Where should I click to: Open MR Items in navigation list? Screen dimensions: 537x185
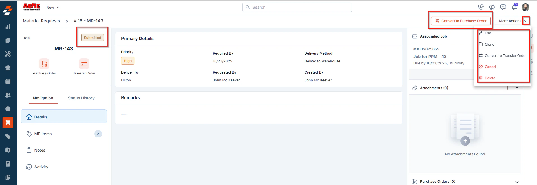pyautogui.click(x=64, y=134)
